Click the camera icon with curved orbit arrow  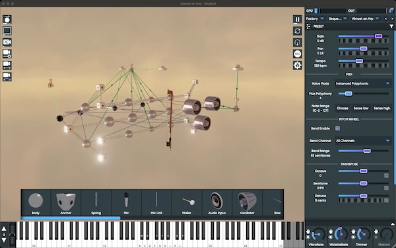click(7, 77)
